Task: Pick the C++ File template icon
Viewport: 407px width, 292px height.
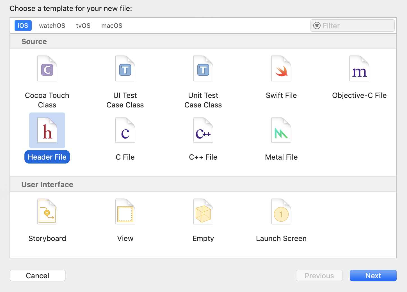Action: (x=203, y=130)
